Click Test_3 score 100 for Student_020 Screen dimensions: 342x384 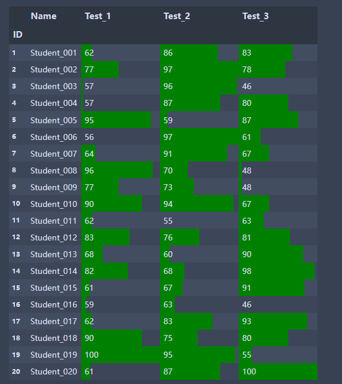278,371
